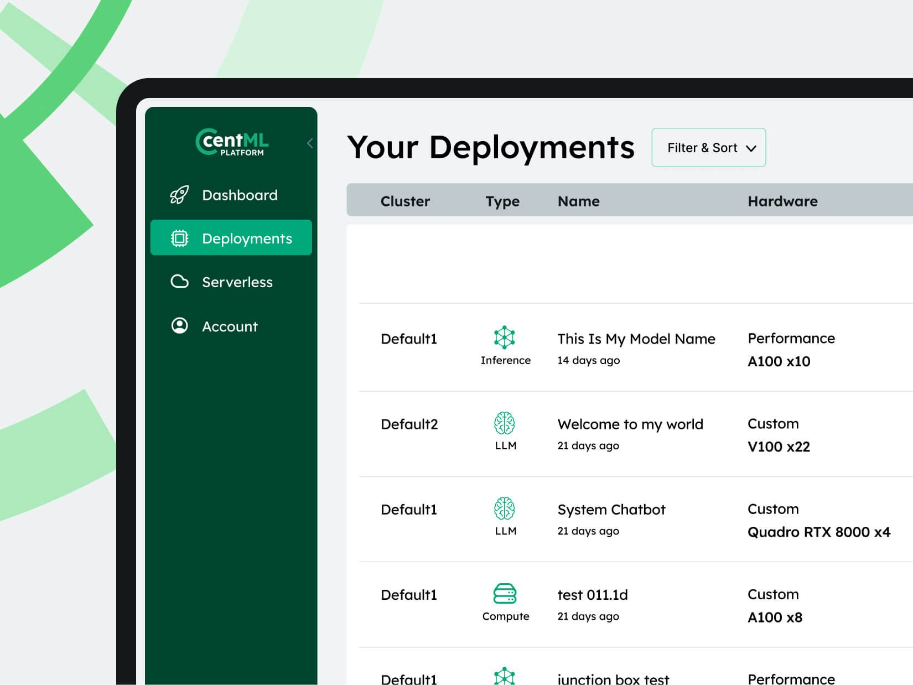The image size is (913, 685).
Task: Open the Filter & Sort dropdown
Action: coord(709,147)
